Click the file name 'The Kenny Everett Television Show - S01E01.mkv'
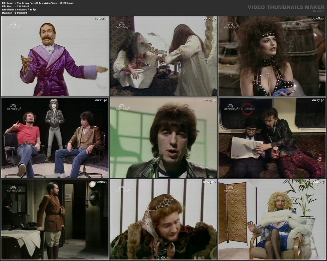The image size is (327, 261). point(45,3)
